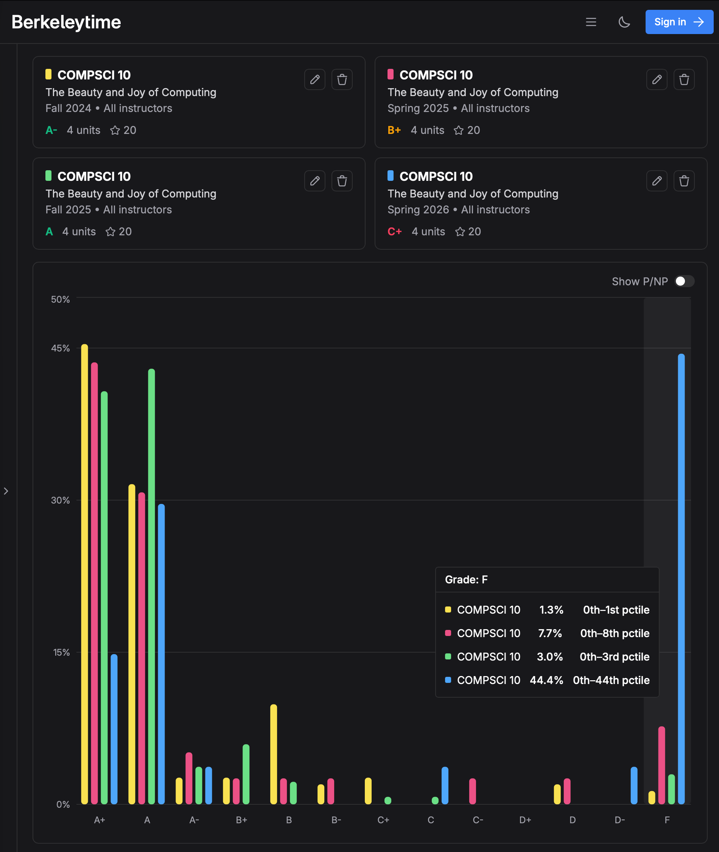
Task: Edit the Spring 2025 COMPSCI 10 card
Action: [657, 79]
